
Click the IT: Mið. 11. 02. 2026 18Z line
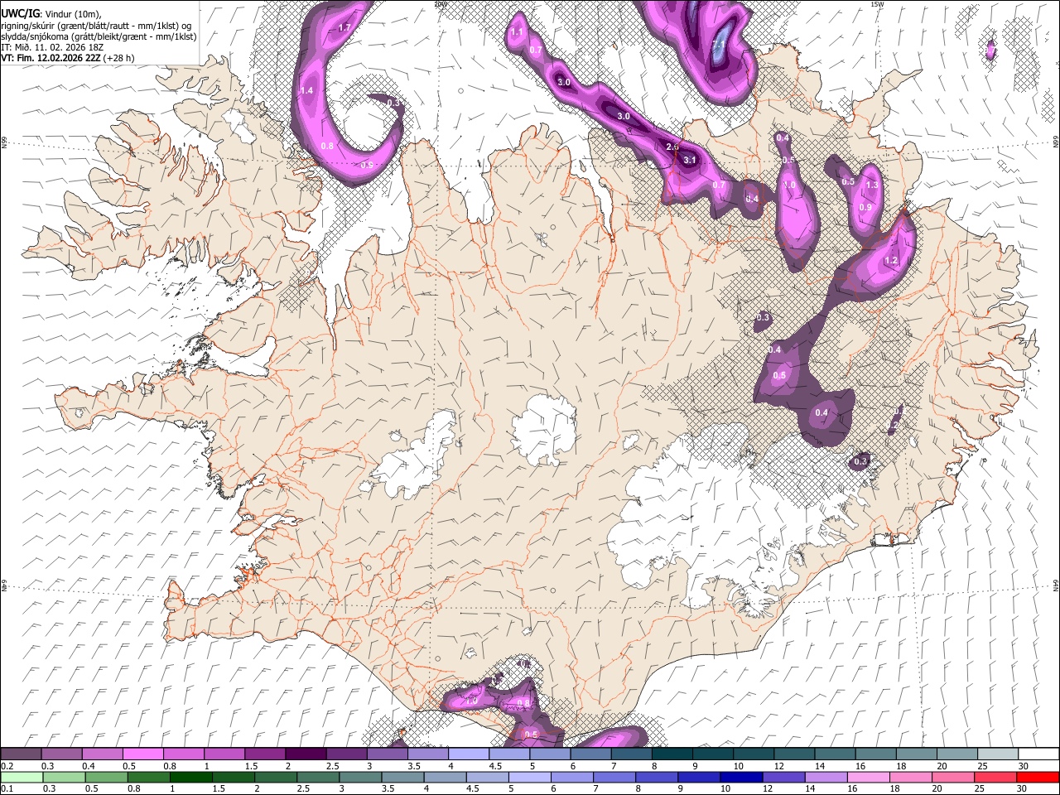pos(51,47)
